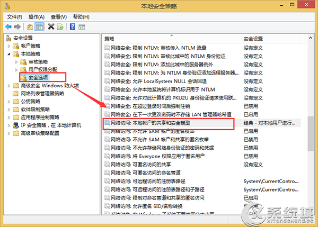Click policy icon for 本地帐户的共享和安全模型
The width and height of the screenshot is (318, 227).
(x=107, y=123)
